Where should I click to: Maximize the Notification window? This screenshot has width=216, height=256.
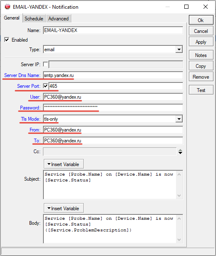click(x=186, y=7)
